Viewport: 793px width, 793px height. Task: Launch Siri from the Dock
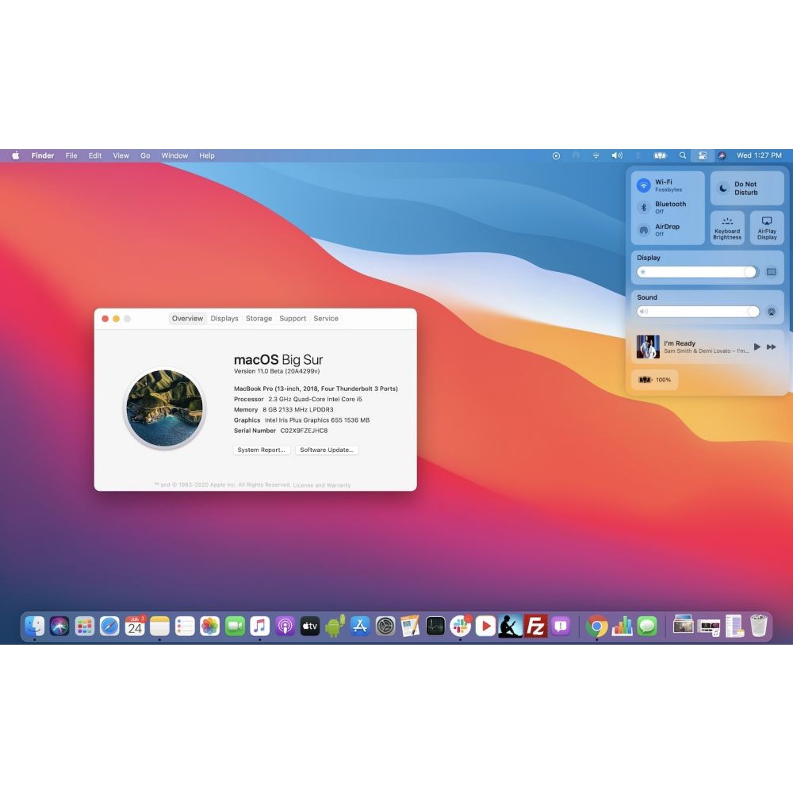[x=59, y=626]
